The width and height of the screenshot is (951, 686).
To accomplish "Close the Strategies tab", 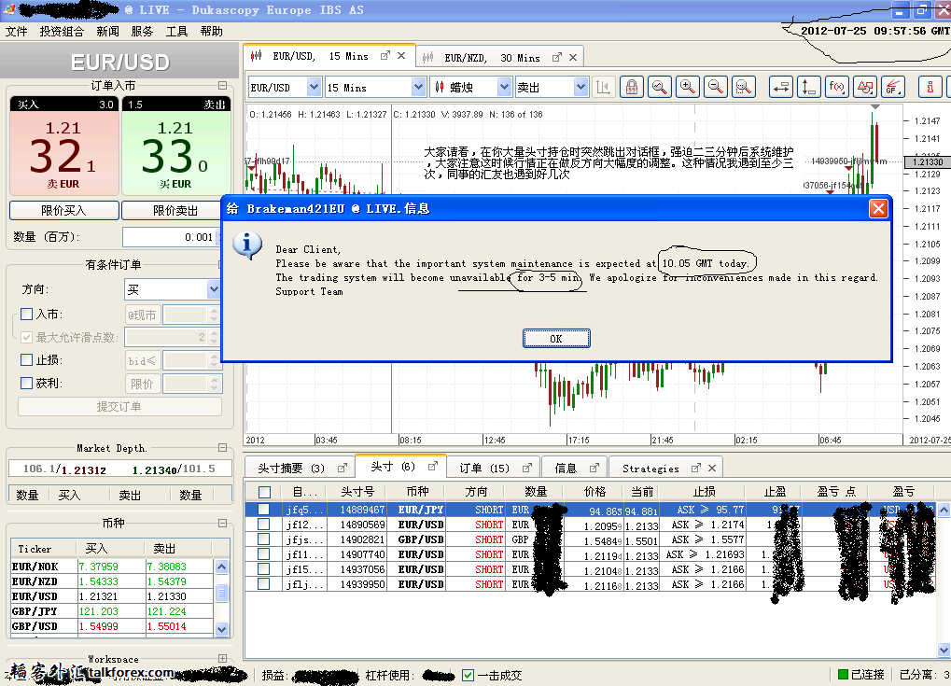I will pyautogui.click(x=712, y=469).
